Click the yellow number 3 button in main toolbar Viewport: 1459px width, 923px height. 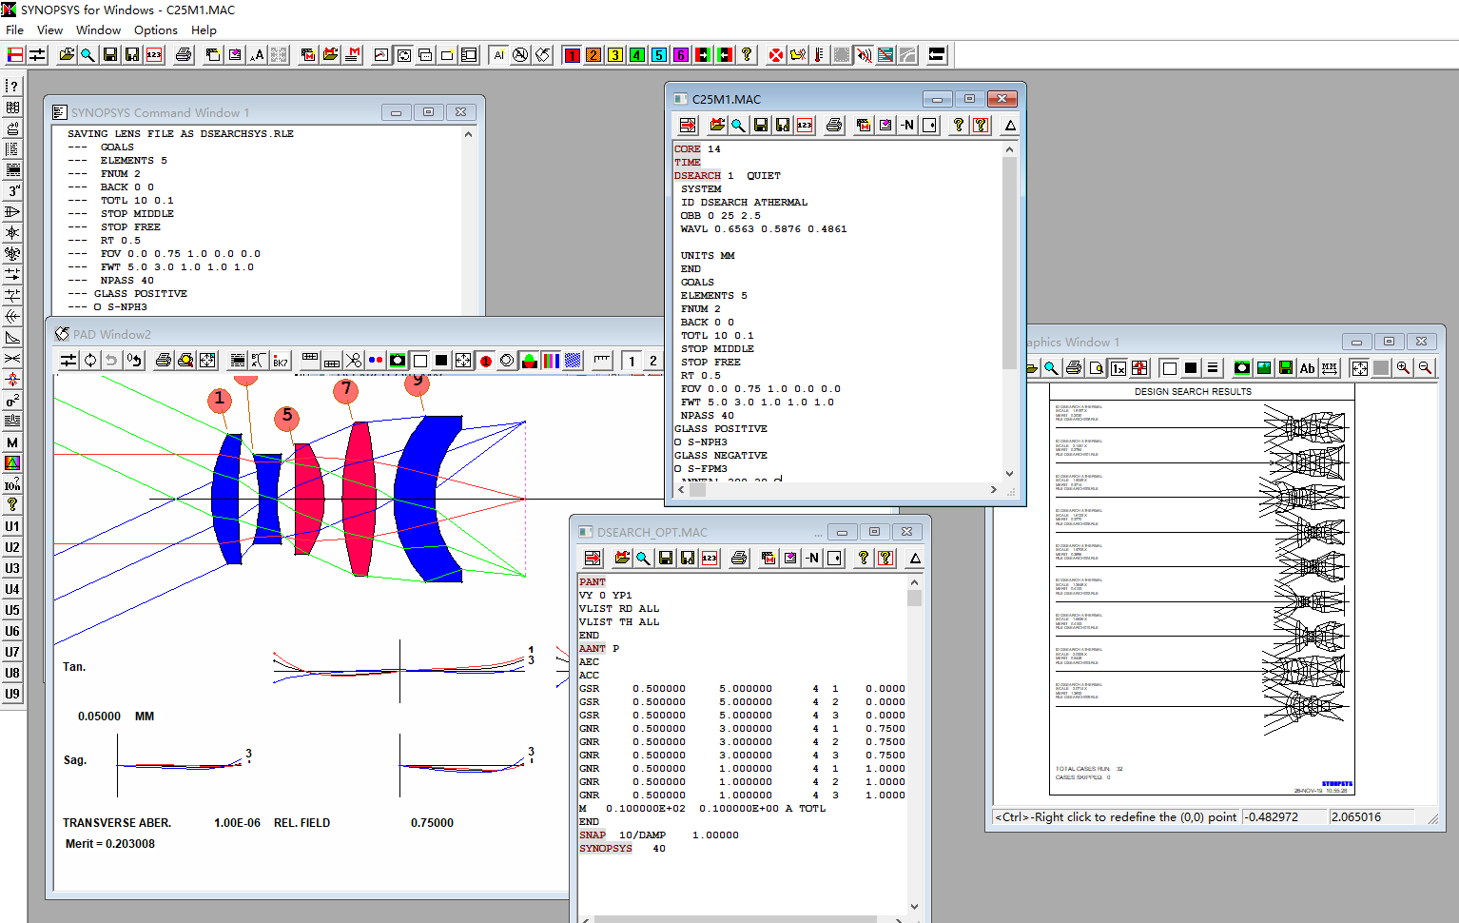615,55
